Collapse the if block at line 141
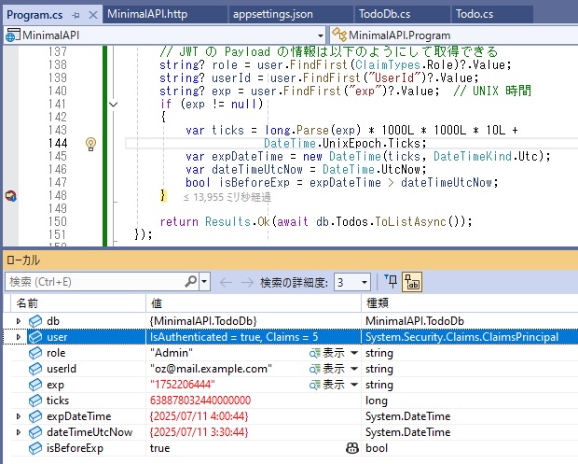Image resolution: width=578 pixels, height=464 pixels. tap(114, 105)
